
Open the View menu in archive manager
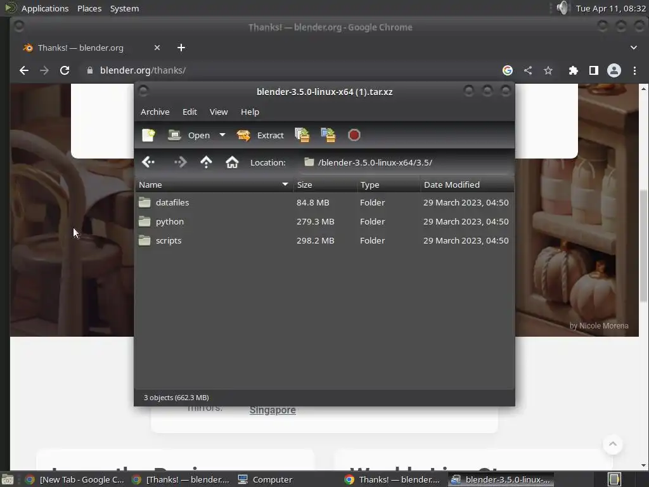[x=219, y=112]
